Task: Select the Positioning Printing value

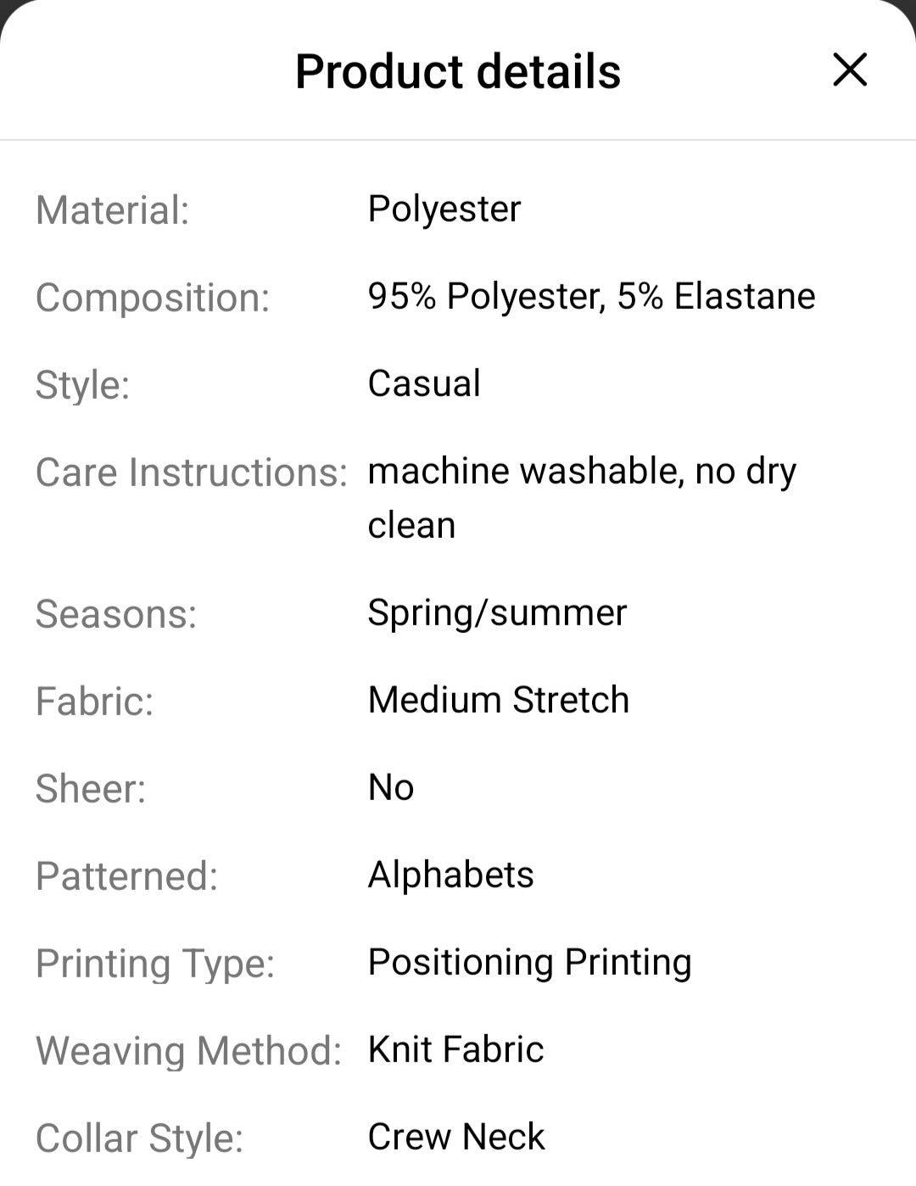Action: pos(529,962)
